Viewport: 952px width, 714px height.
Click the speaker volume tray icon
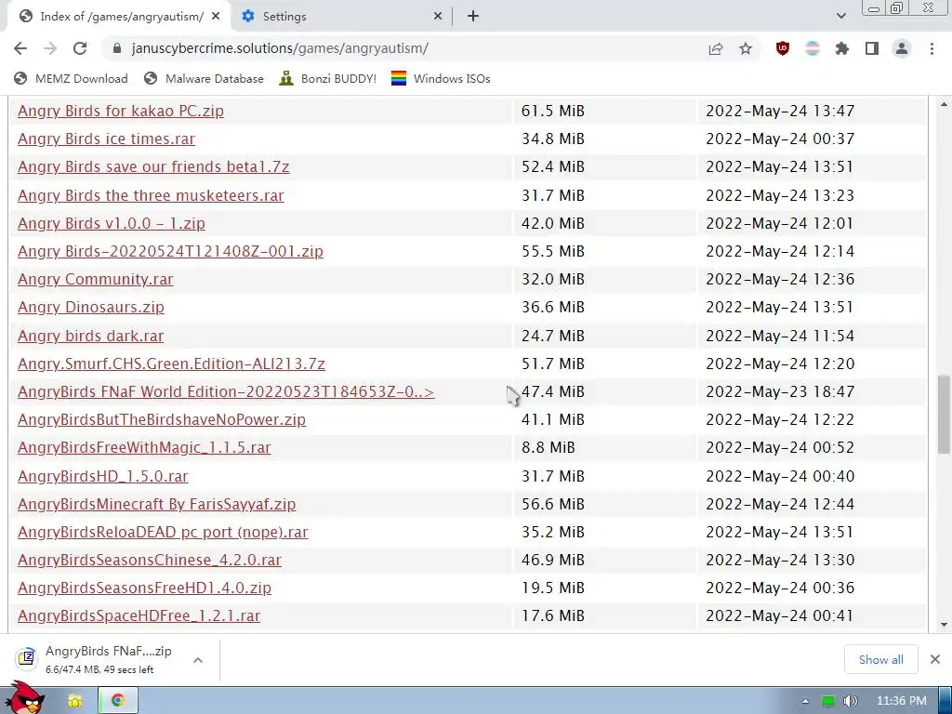click(851, 701)
